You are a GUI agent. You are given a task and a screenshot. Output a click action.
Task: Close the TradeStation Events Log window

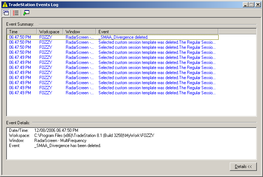click(x=258, y=5)
